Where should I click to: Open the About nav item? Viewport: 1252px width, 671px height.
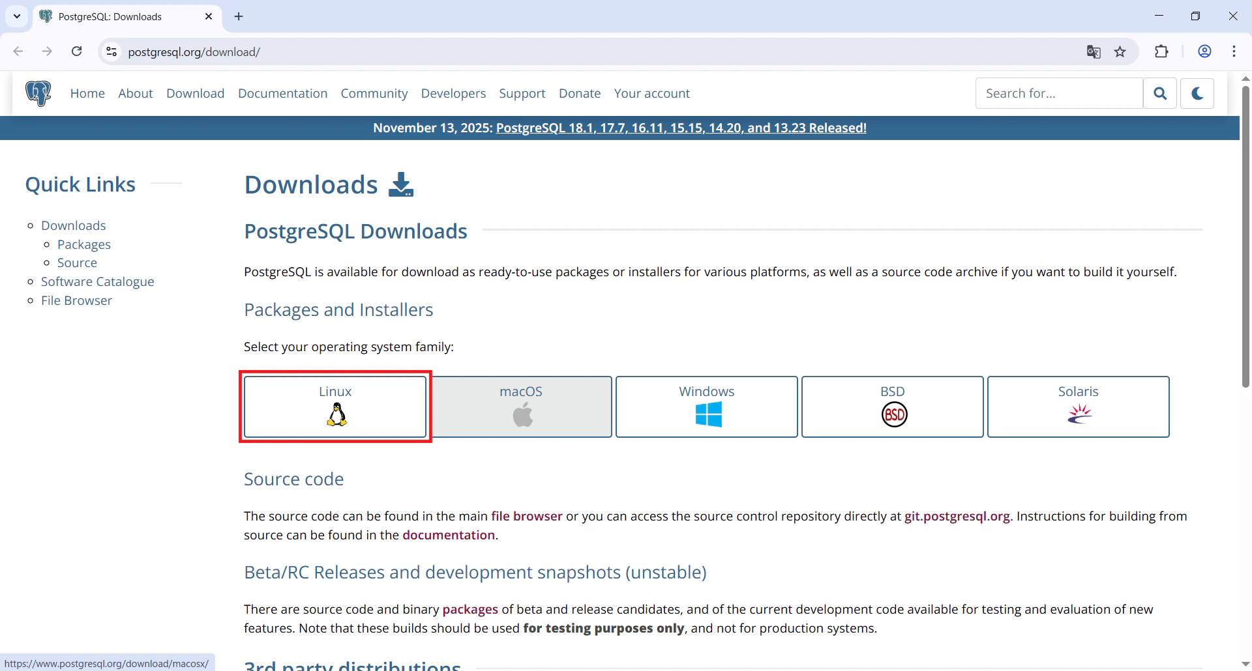[x=136, y=93]
